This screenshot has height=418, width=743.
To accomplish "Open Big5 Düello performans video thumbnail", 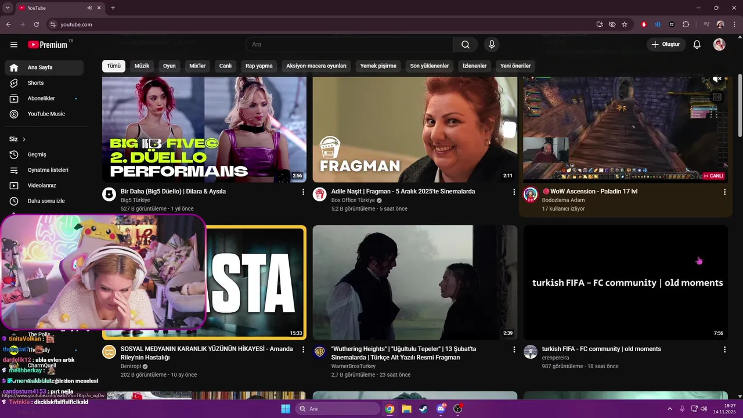I will (204, 129).
